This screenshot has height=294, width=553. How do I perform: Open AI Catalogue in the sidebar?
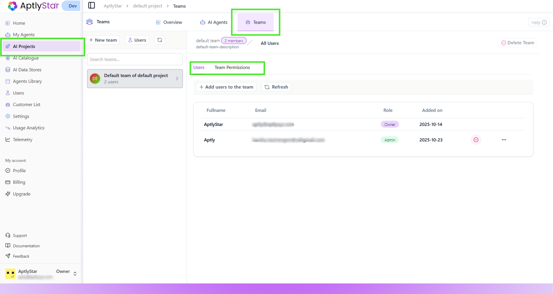tap(25, 58)
